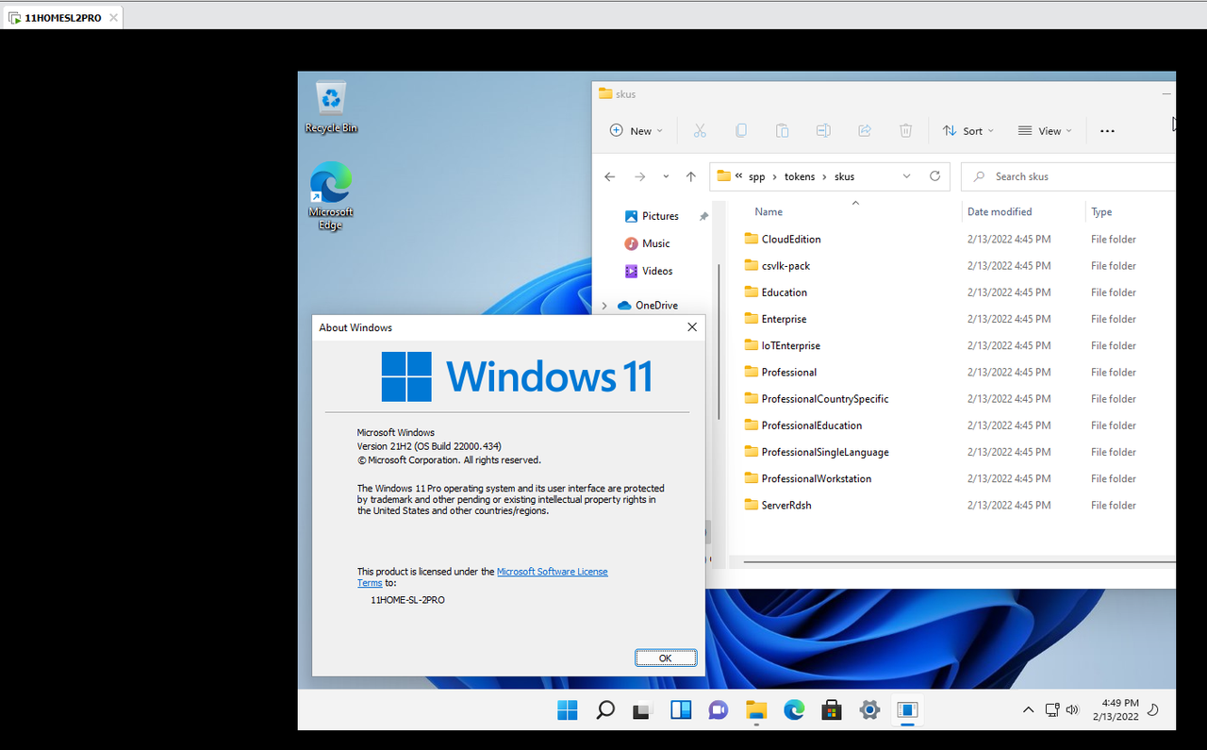Open Settings gear on the taskbar
This screenshot has width=1207, height=750.
coord(869,710)
